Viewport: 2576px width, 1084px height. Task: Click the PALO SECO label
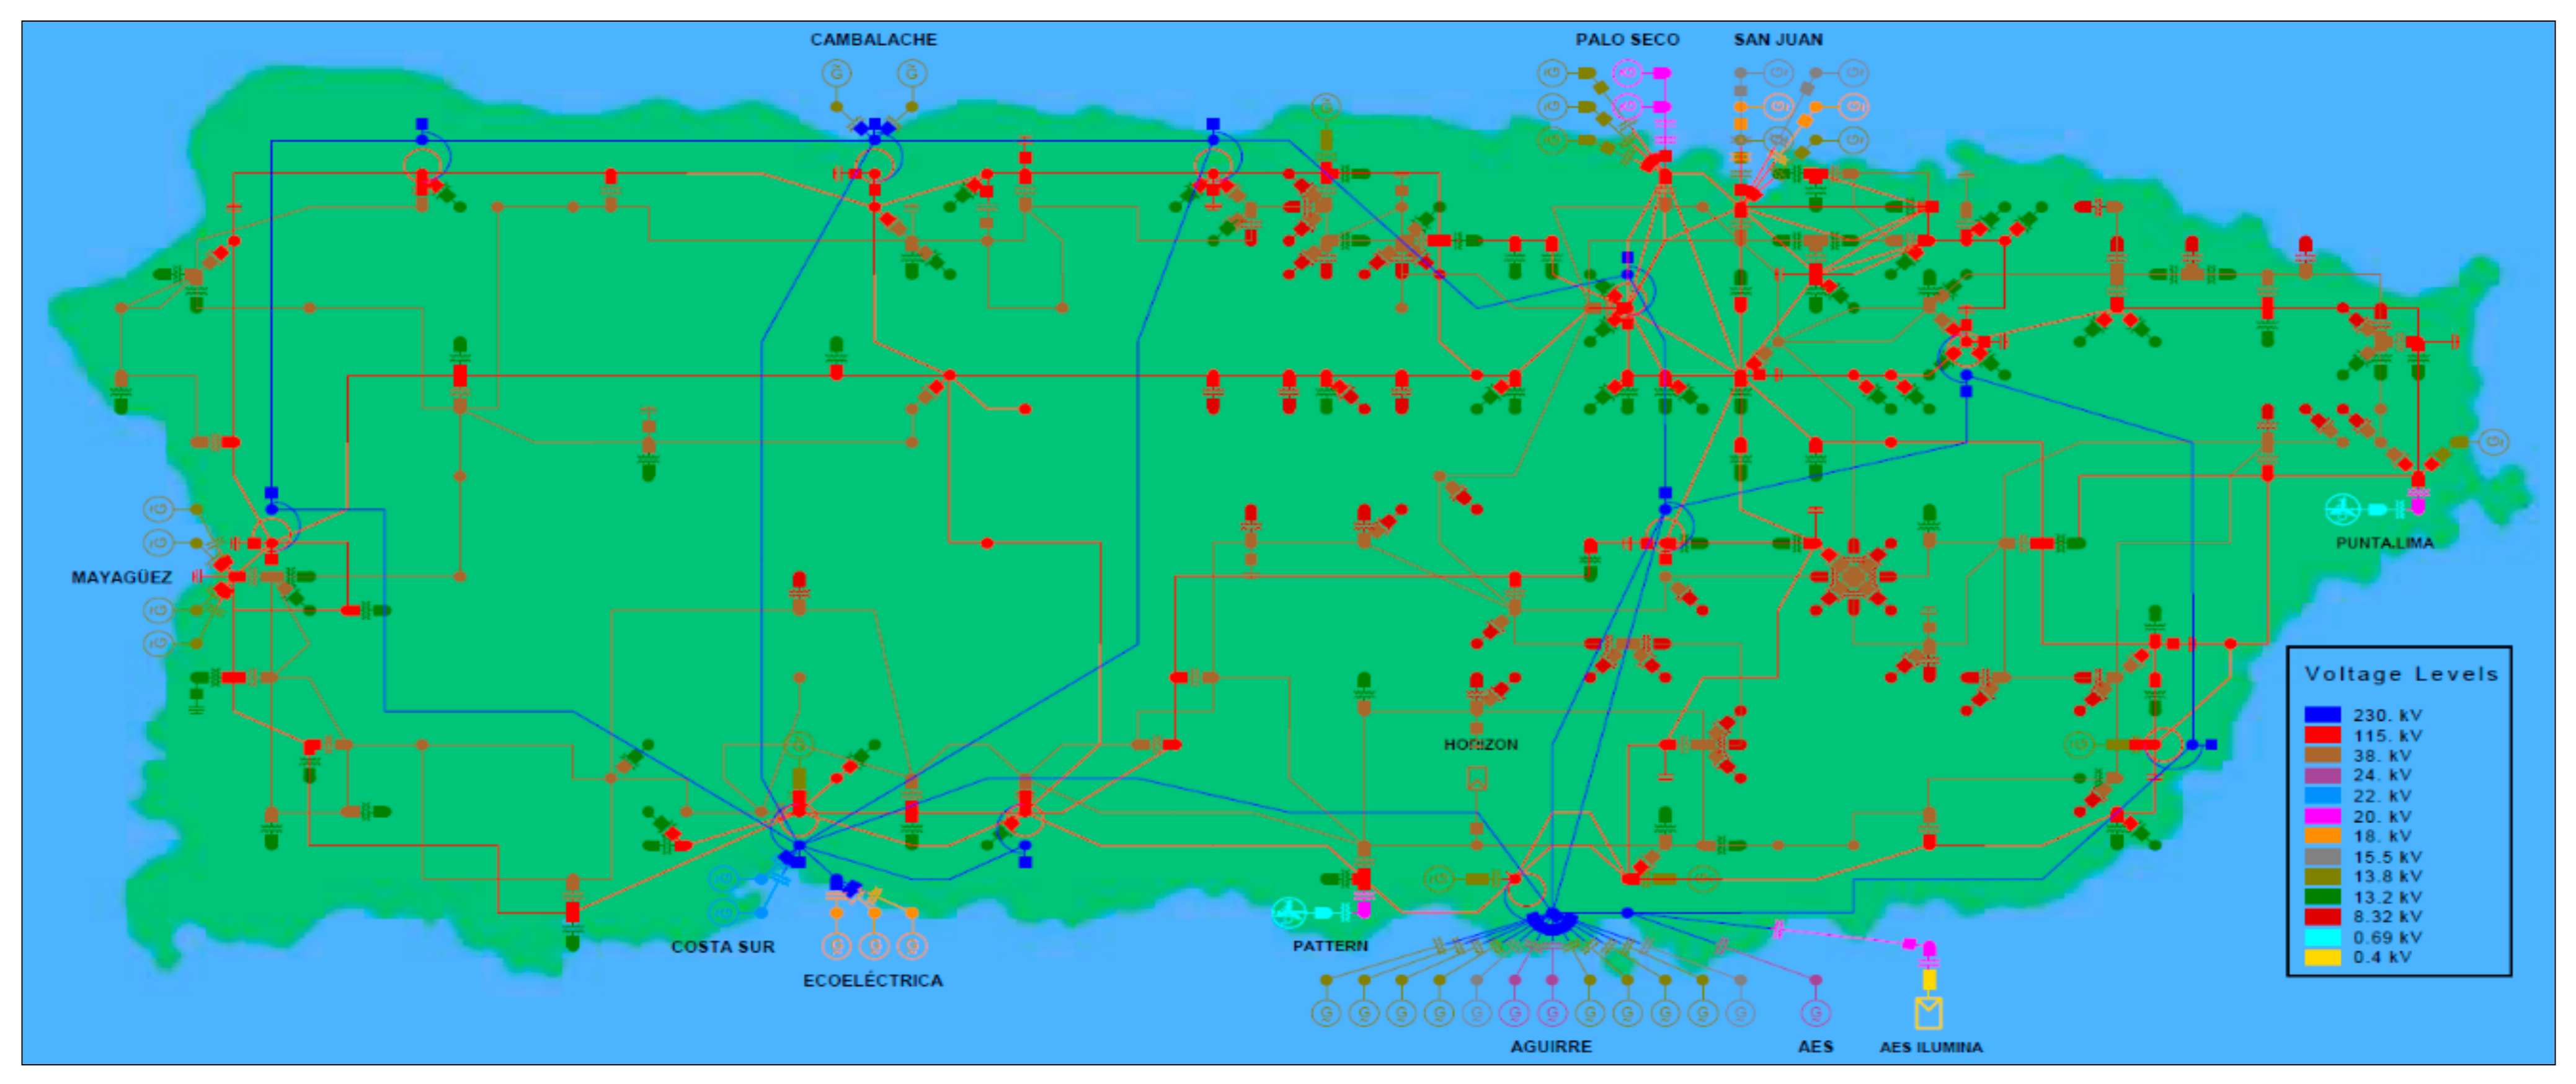click(x=1627, y=40)
